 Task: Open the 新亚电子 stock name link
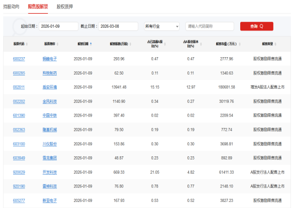tap(50, 200)
